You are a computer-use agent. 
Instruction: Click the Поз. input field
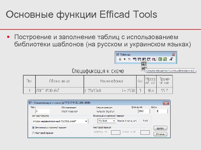click(42, 111)
